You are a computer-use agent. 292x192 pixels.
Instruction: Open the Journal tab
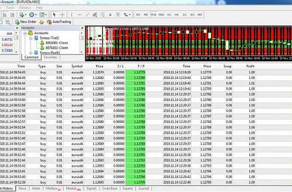(144, 188)
